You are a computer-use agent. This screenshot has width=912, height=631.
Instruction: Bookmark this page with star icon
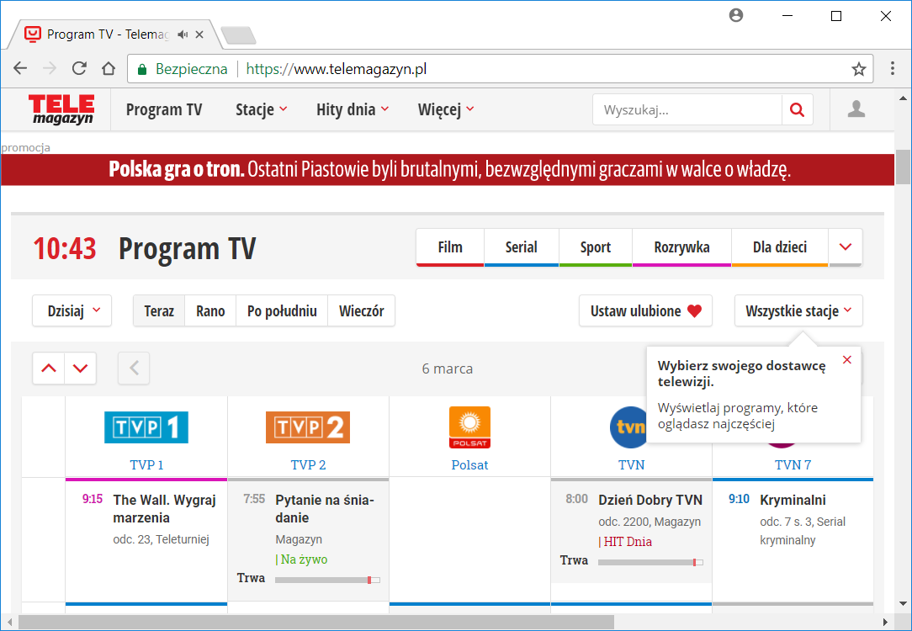click(x=858, y=69)
